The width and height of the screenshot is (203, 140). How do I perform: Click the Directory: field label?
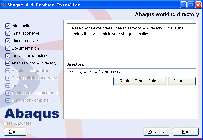(x=75, y=64)
